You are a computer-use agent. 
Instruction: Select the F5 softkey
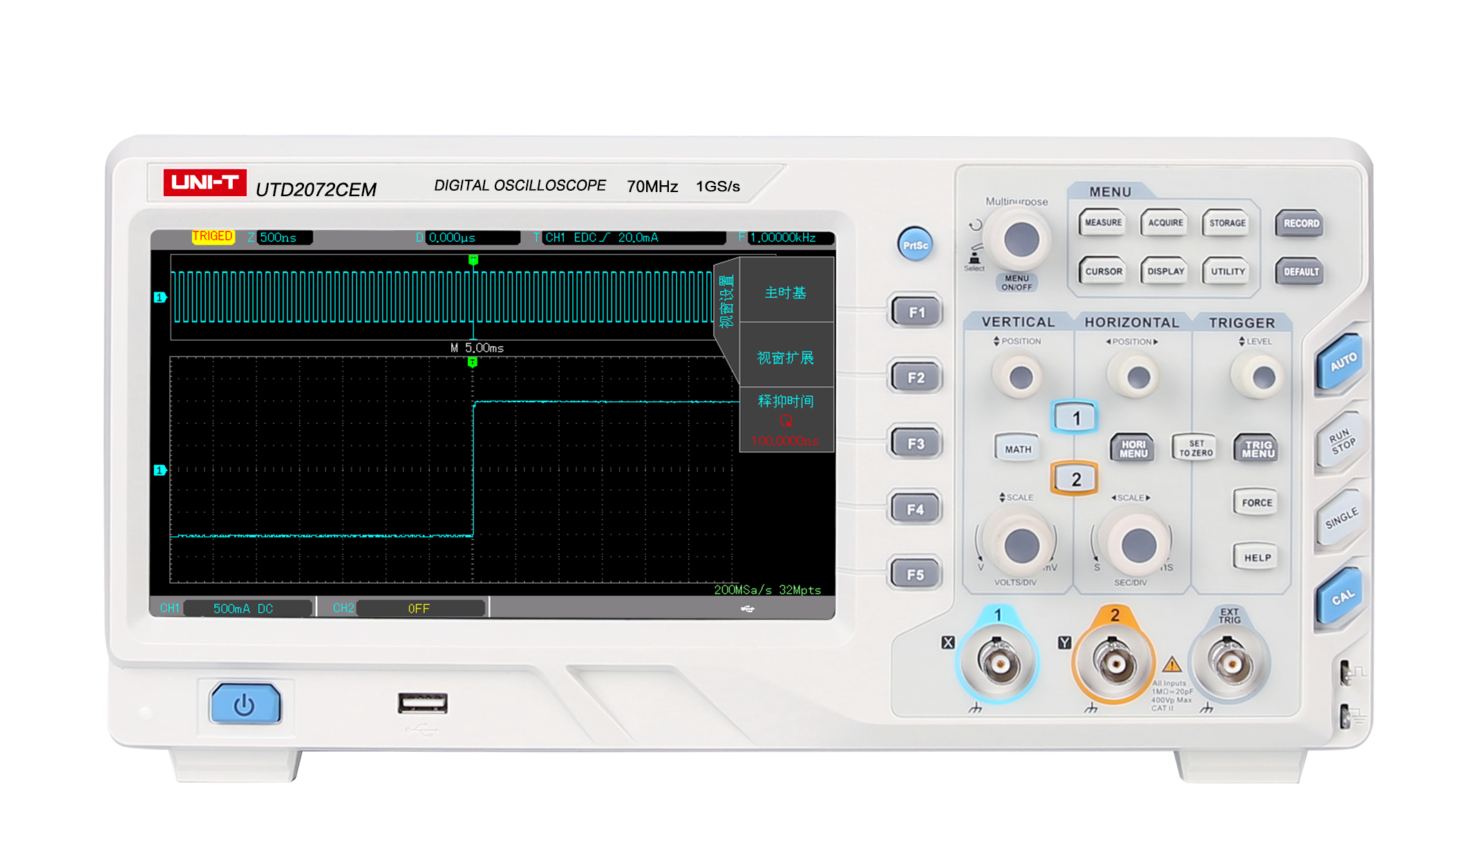click(916, 574)
